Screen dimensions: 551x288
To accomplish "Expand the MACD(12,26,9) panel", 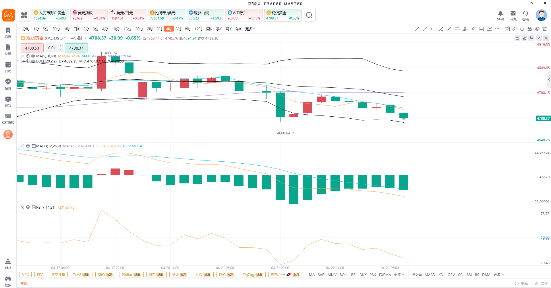I will point(34,146).
